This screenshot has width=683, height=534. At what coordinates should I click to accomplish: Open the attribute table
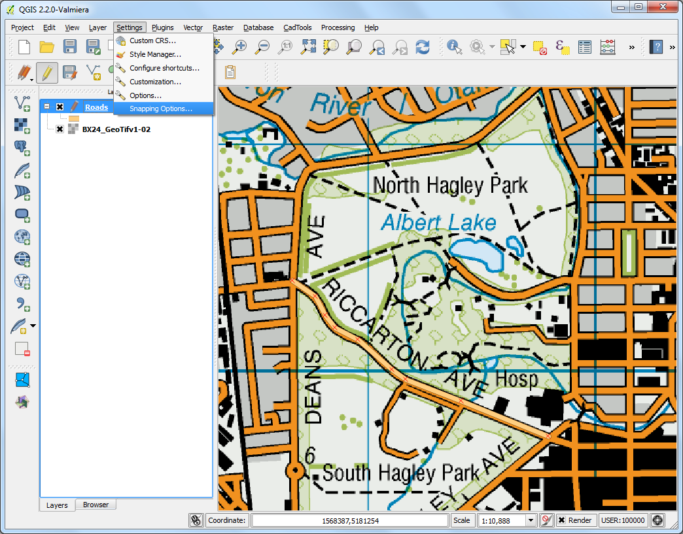click(x=585, y=47)
